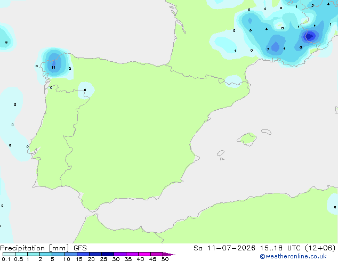Choose the 40–45 mm magenta legend box
The width and height of the screenshot is (338, 261).
coord(144,254)
